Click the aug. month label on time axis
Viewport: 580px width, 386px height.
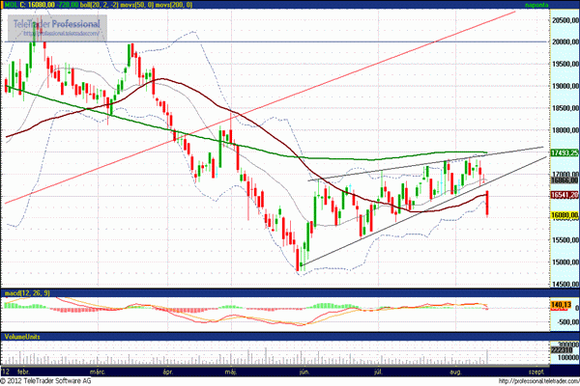455,372
